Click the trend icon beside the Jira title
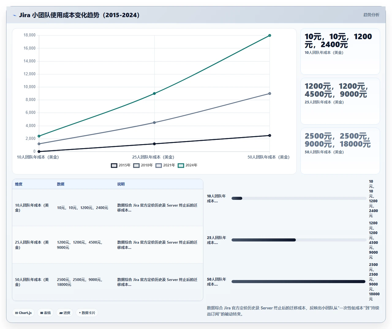 click(14, 15)
